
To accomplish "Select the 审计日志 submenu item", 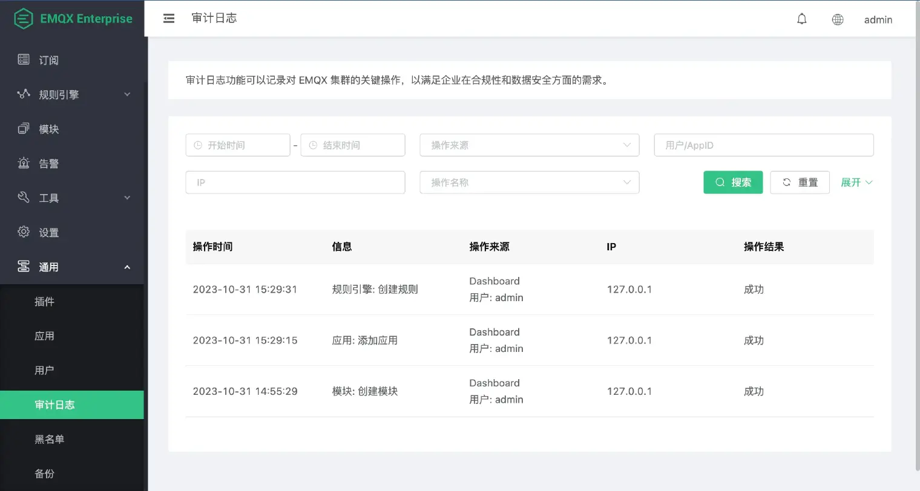I will coord(72,405).
